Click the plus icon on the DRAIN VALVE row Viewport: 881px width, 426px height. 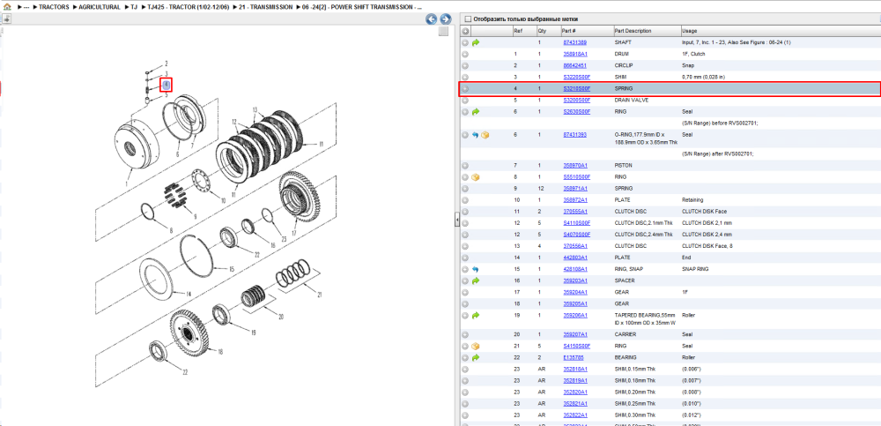coord(465,101)
